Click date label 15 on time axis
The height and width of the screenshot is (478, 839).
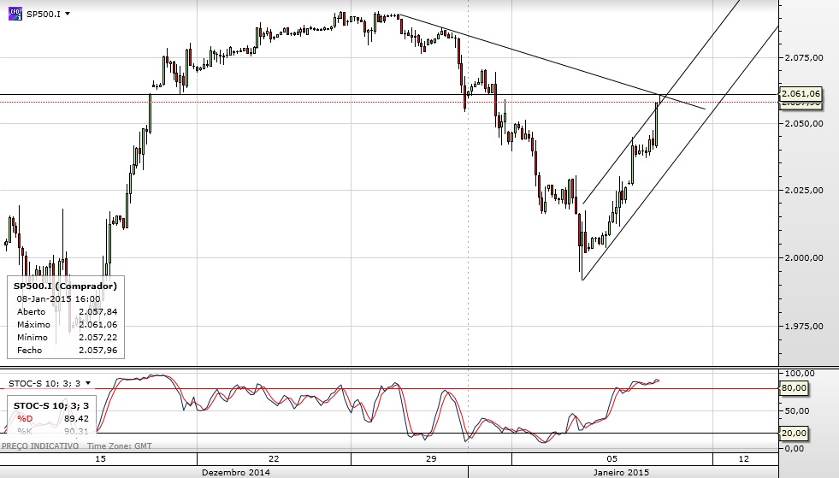pos(100,458)
